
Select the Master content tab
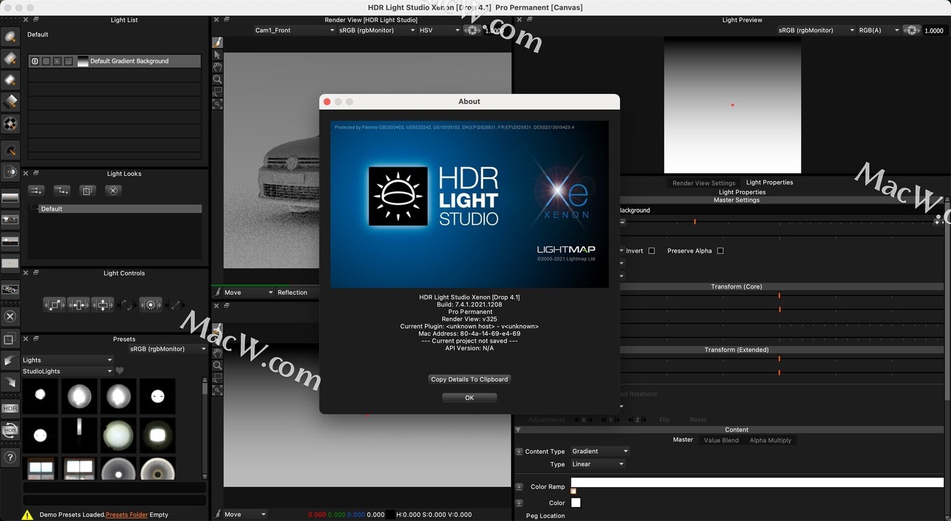click(683, 440)
